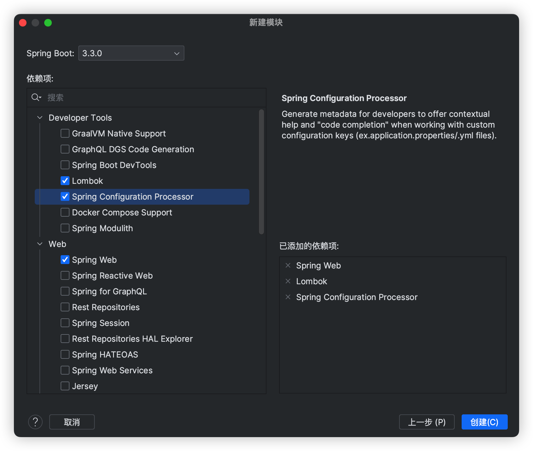
Task: Click the Spring Boot label
Action: [x=50, y=53]
